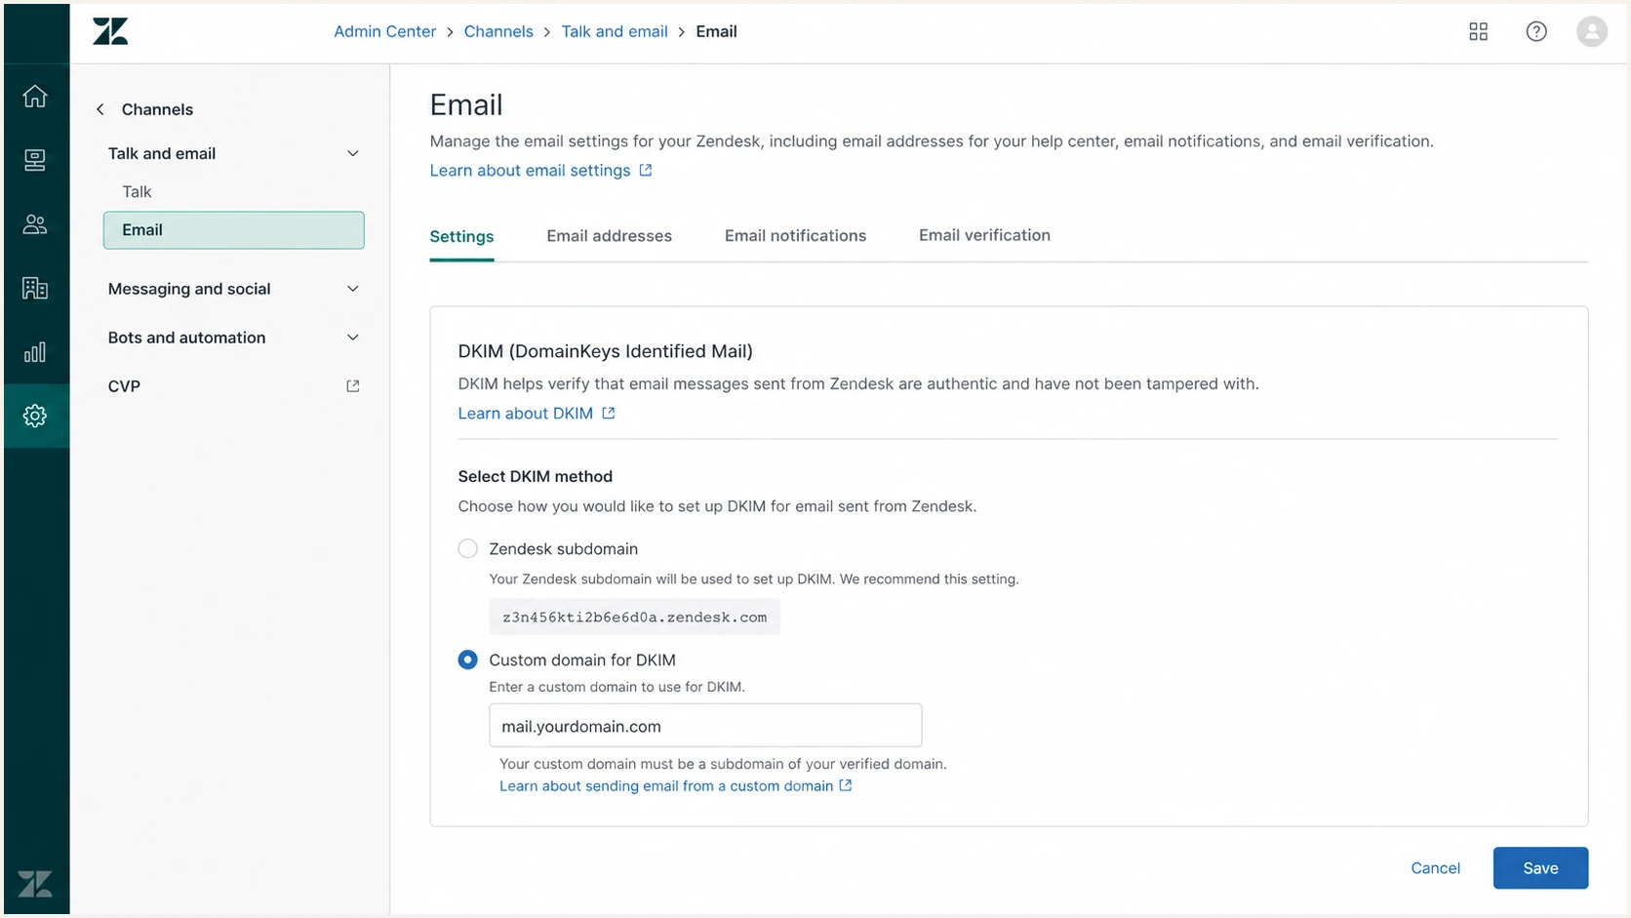Click the Zendesk logo at top left

tap(110, 31)
